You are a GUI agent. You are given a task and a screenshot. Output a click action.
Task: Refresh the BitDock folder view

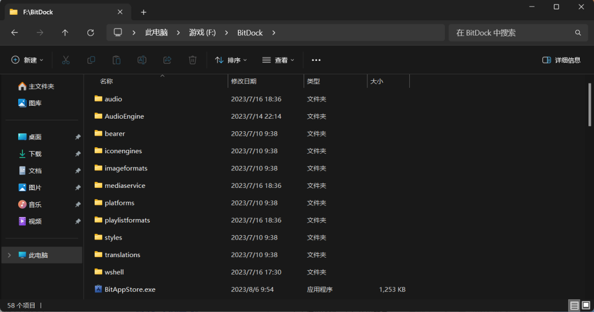click(x=91, y=33)
